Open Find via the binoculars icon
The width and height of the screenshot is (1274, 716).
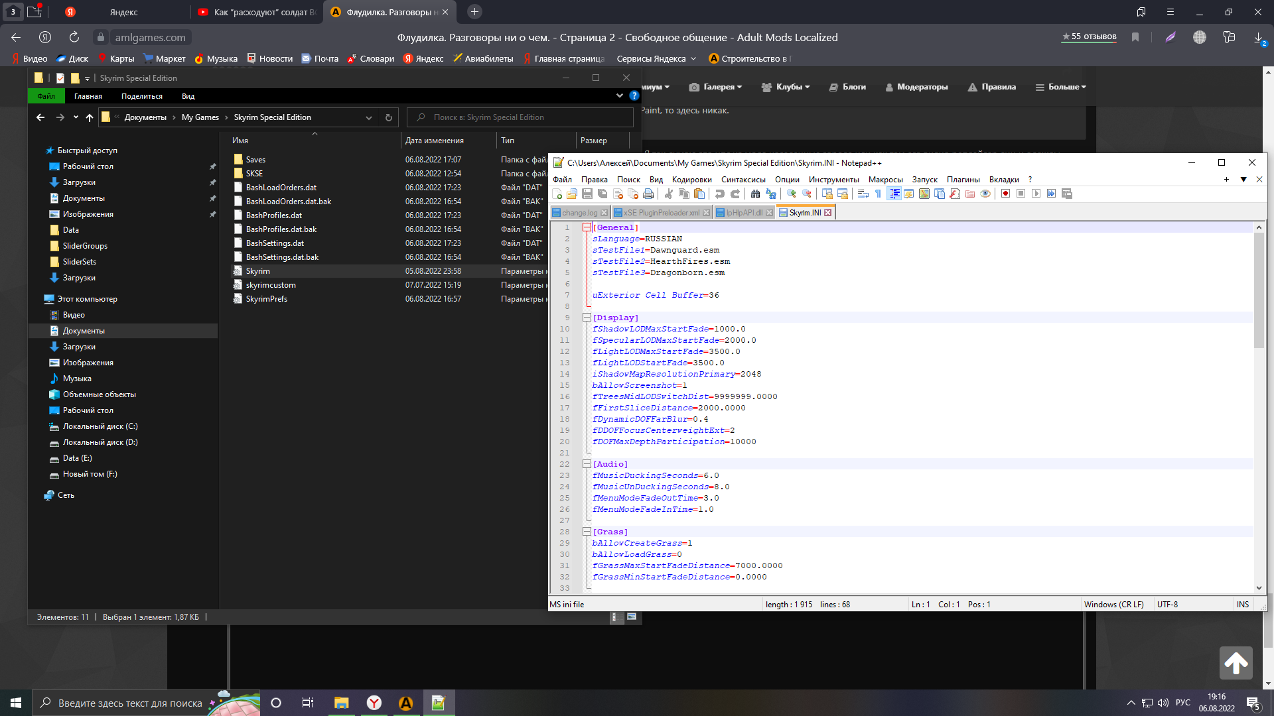(755, 194)
